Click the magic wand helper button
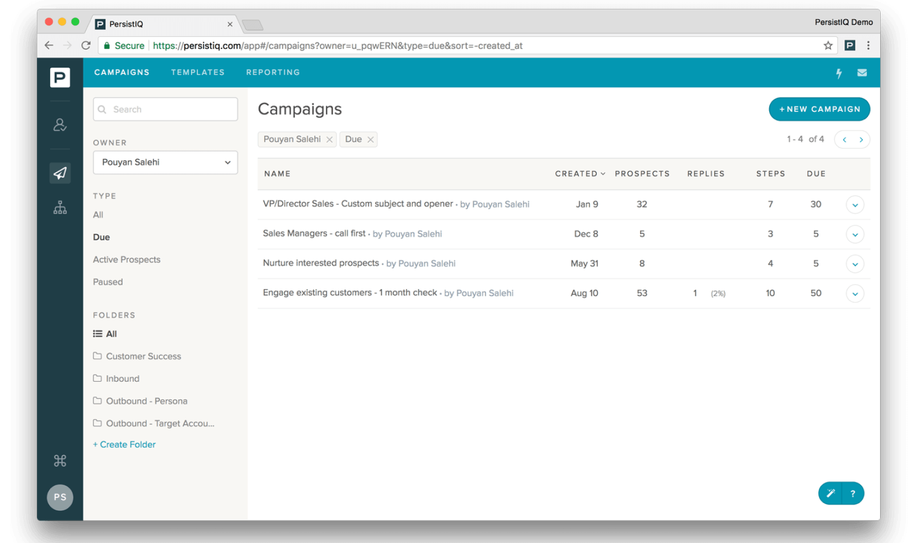The height and width of the screenshot is (543, 917). point(830,493)
